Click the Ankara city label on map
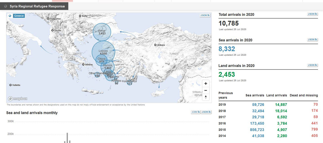 (x=161, y=45)
